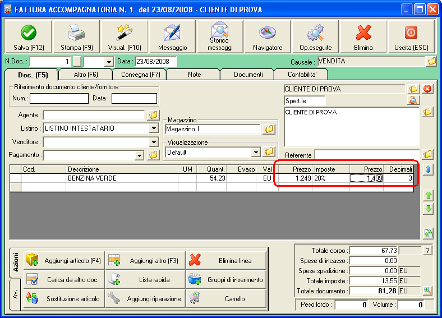Click Spese di incasso value field
The width and height of the screenshot is (442, 318).
tap(374, 260)
